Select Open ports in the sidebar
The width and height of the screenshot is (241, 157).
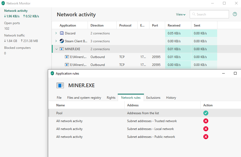[12, 23]
